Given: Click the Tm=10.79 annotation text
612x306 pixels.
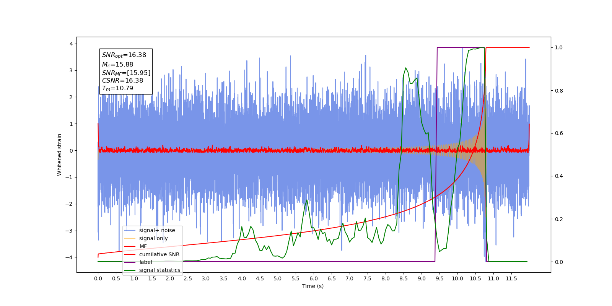Looking at the screenshot, I should (117, 88).
